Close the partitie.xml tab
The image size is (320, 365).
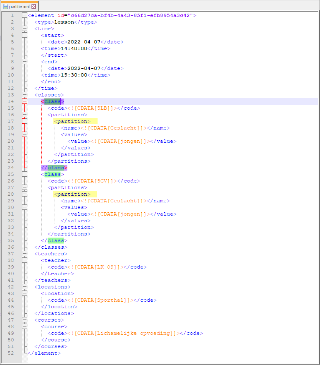tap(34, 6)
